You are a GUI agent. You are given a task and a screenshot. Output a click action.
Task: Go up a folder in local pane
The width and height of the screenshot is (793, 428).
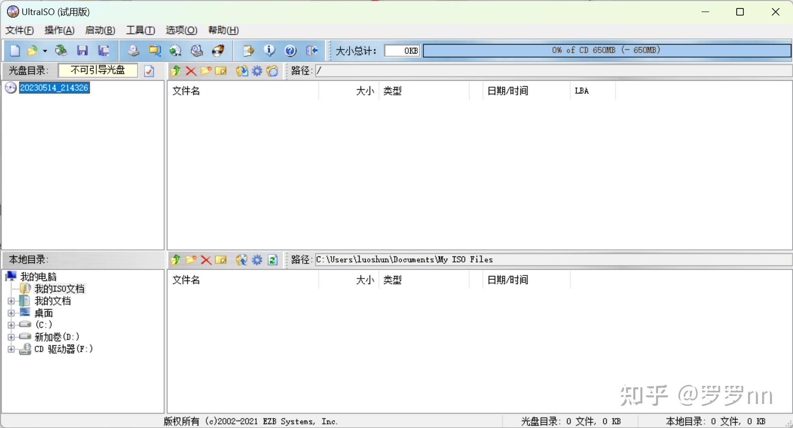[175, 259]
